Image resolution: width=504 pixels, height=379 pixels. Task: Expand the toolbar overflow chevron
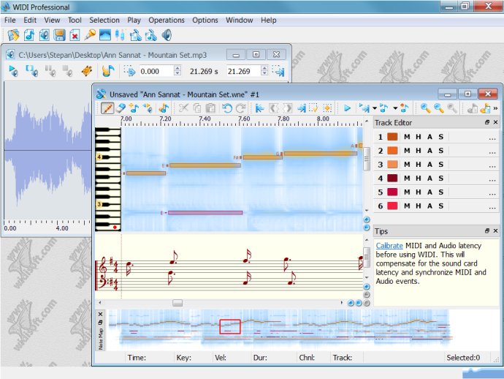point(496,108)
